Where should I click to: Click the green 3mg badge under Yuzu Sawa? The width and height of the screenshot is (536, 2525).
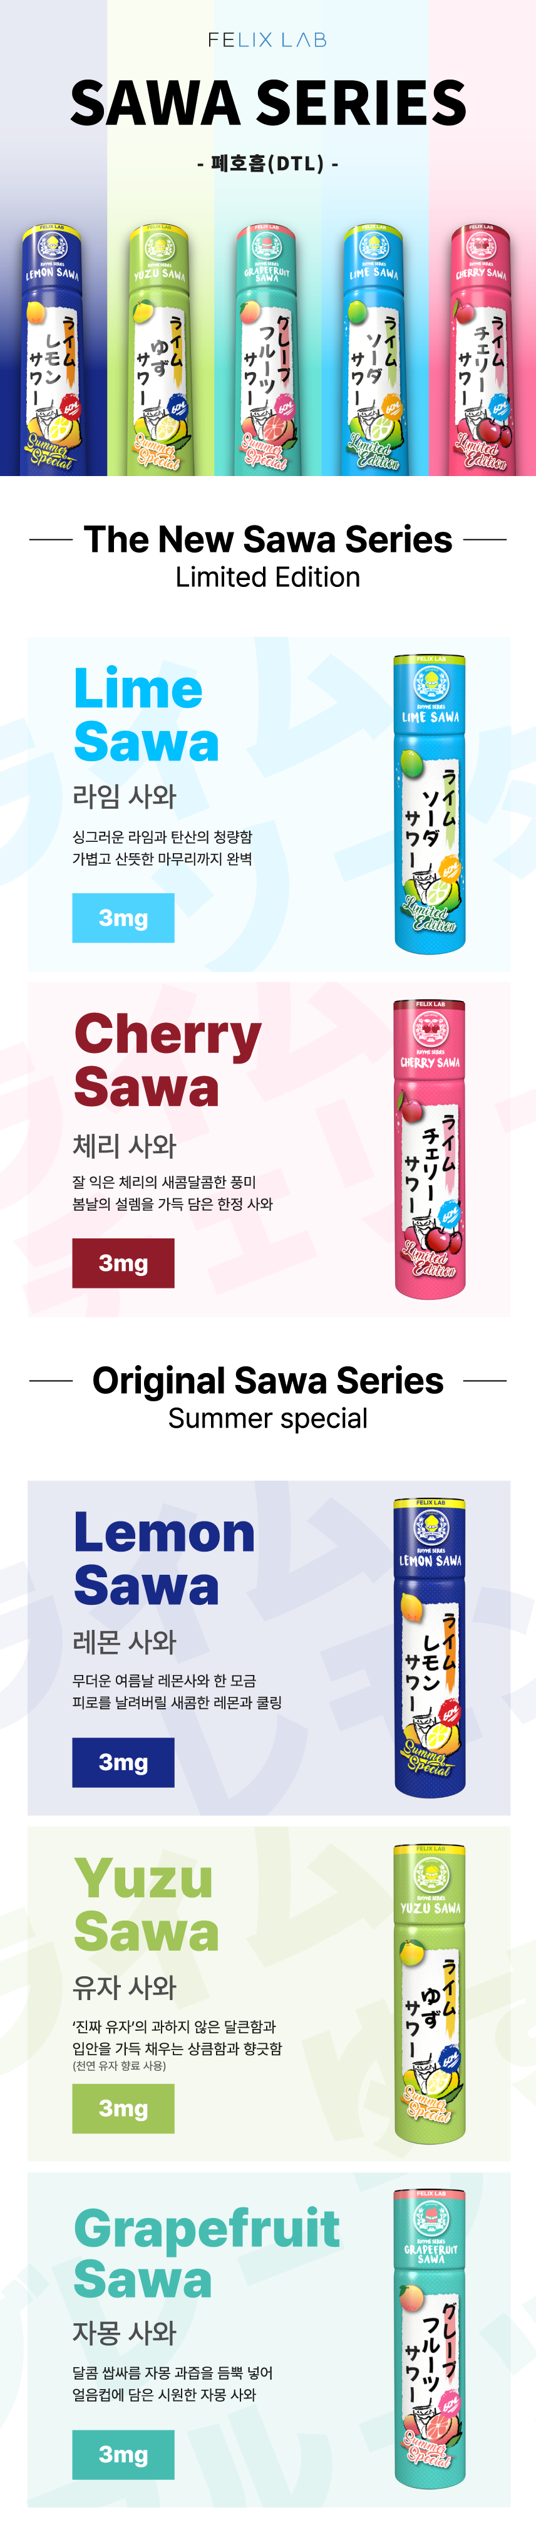tap(123, 2107)
